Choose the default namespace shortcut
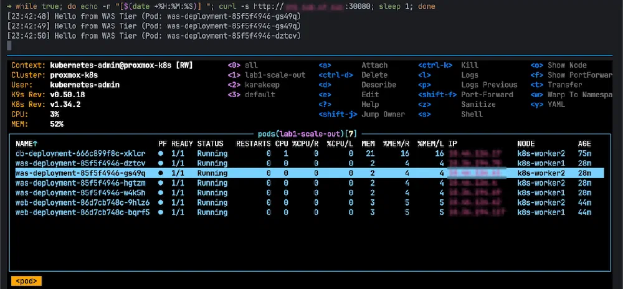The width and height of the screenshot is (623, 289). 260,95
